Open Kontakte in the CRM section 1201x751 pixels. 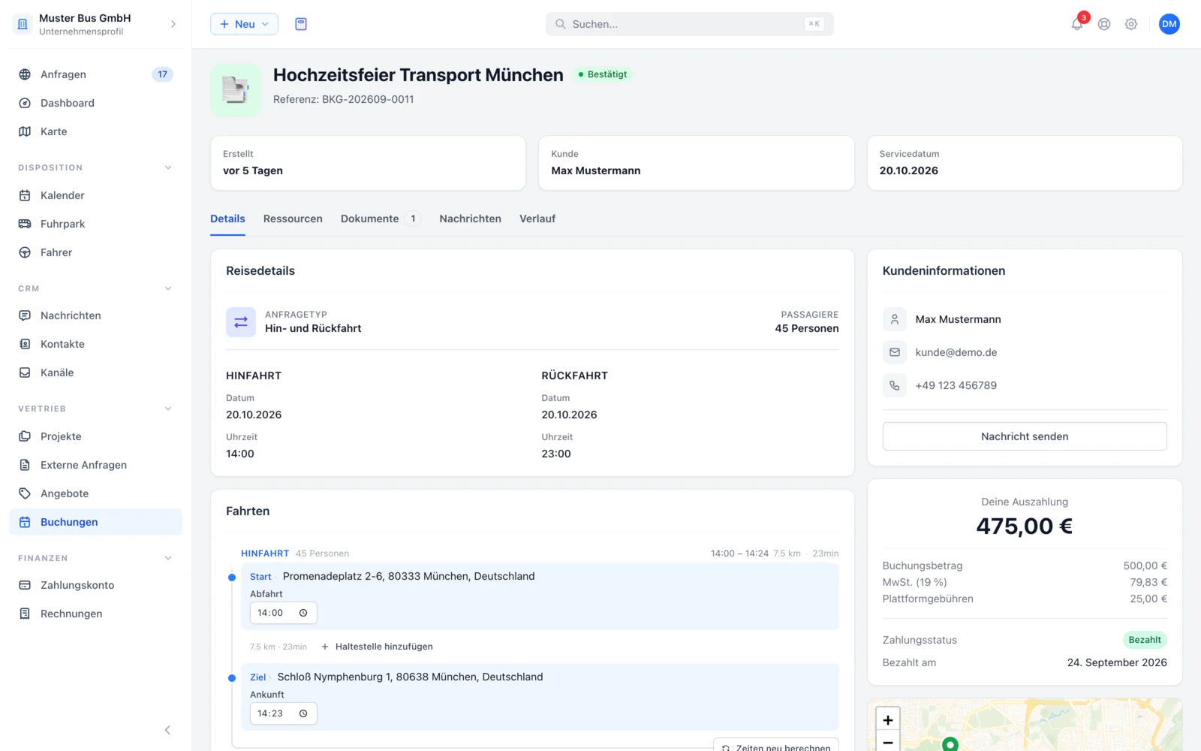tap(95, 344)
